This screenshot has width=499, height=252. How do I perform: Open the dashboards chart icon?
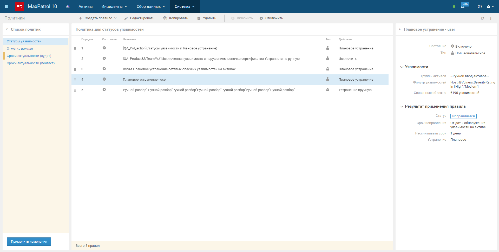68,7
